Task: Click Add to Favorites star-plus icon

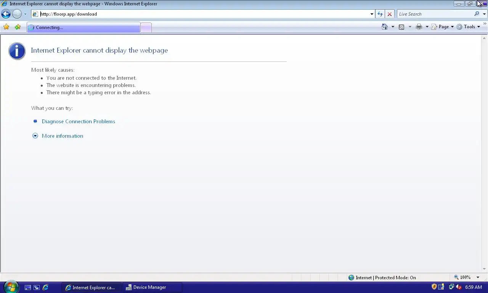Action: point(18,27)
